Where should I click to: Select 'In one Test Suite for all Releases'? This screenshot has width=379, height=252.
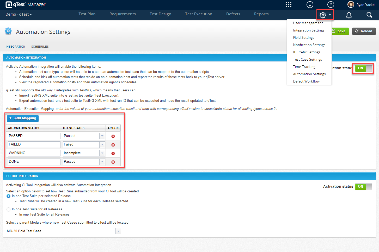9,209
